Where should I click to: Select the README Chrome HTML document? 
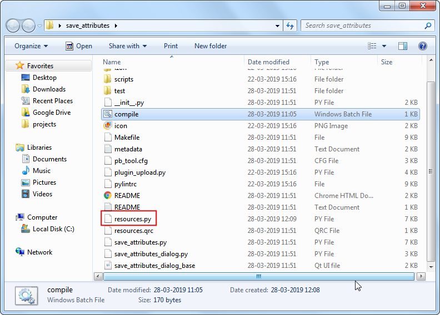coord(127,196)
